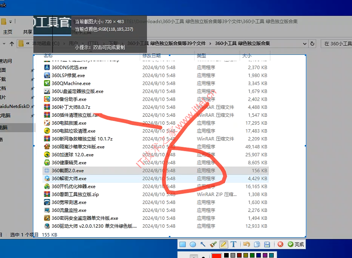Open the 共享 ribbon tab
352x258 pixels.
pos(27,32)
